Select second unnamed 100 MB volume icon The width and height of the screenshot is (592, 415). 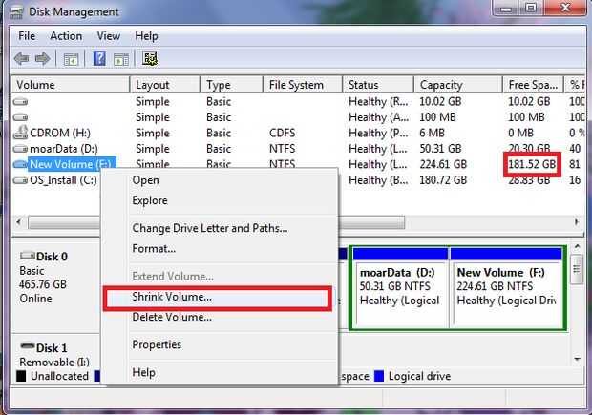point(20,117)
